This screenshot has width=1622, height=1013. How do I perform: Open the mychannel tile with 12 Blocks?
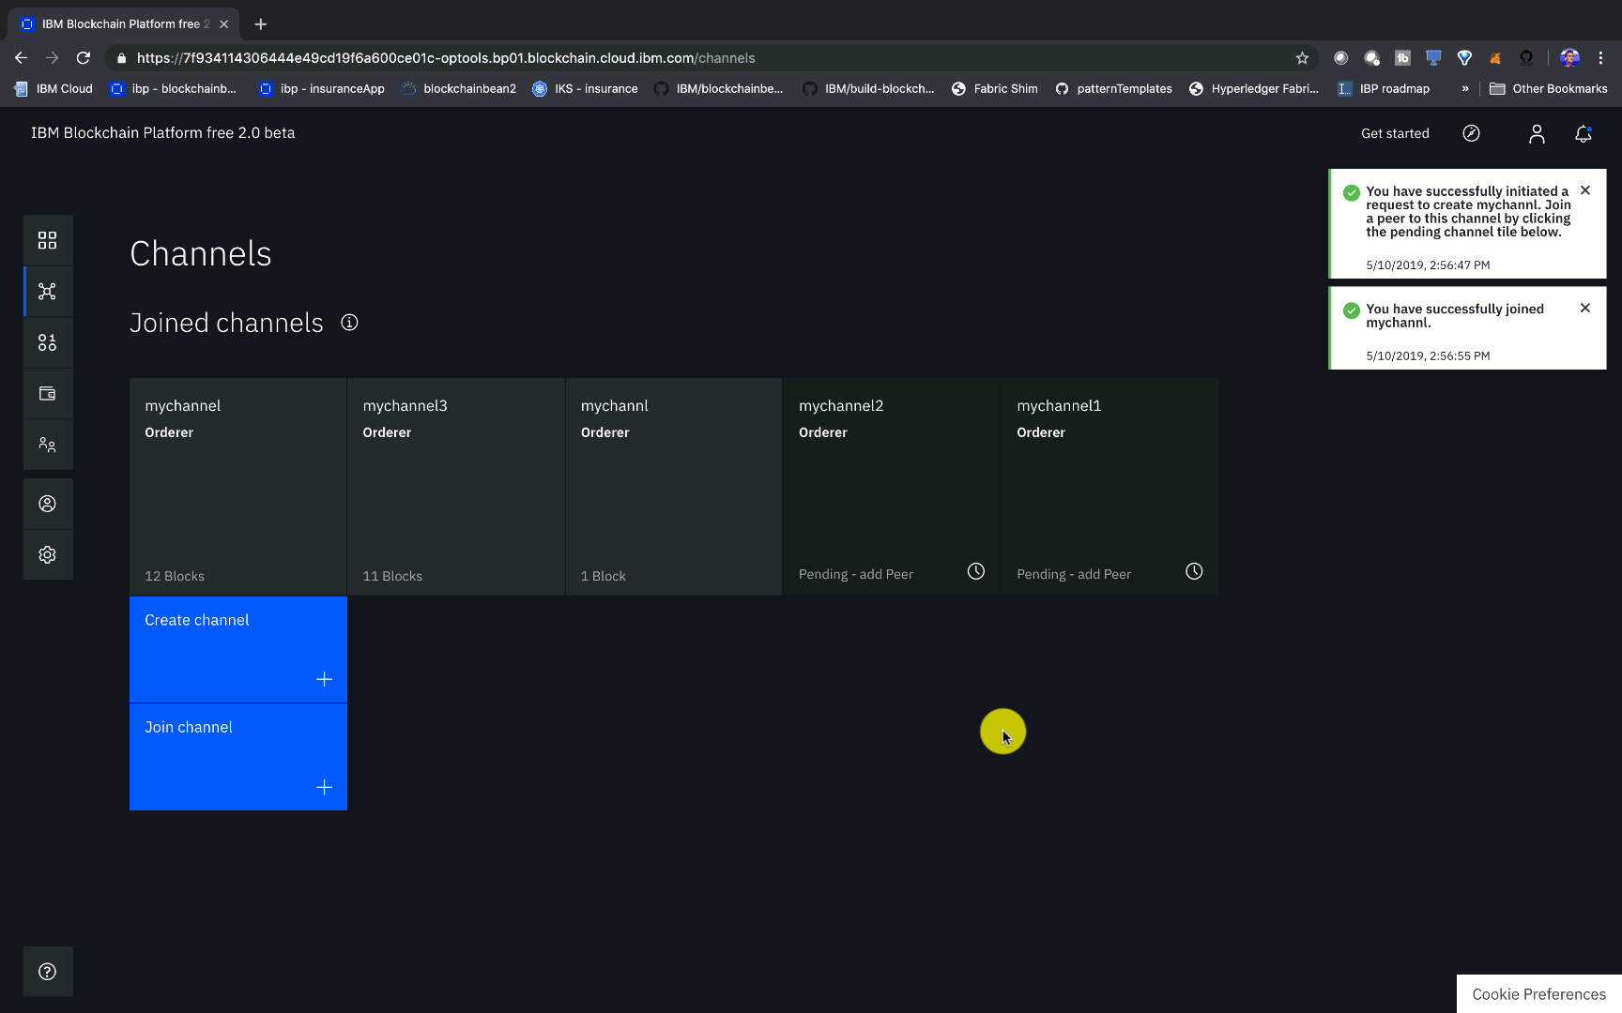(x=238, y=487)
